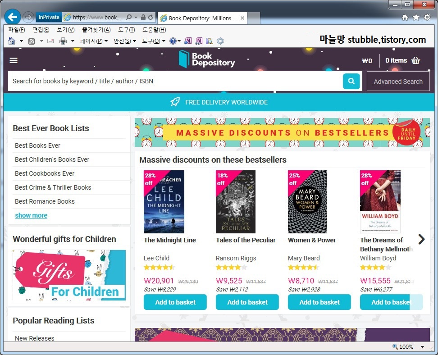
Task: Click the gray gear icon in command bar
Action: pos(220,41)
